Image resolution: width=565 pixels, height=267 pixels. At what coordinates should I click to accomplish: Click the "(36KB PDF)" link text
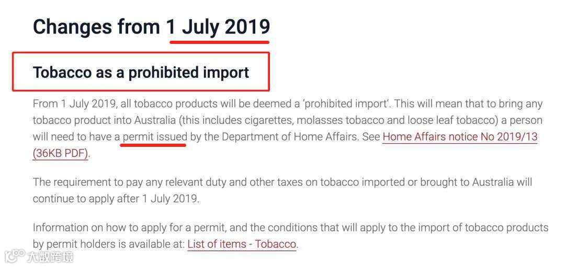point(61,154)
